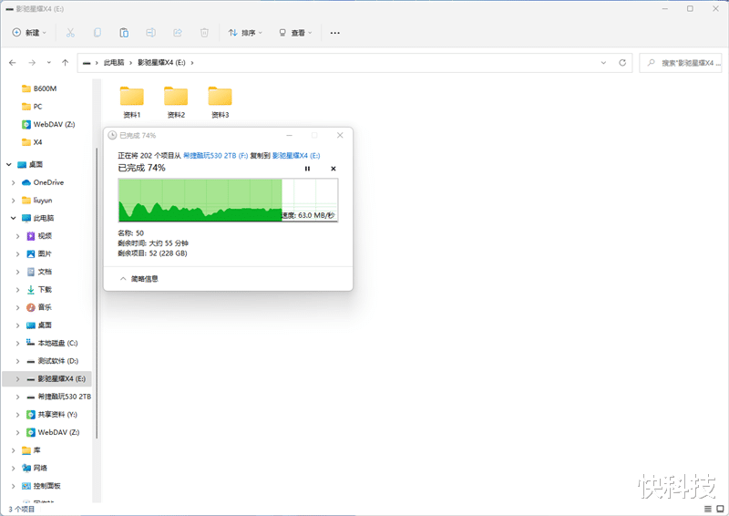Viewport: 729px width, 516px height.
Task: Select liuyun folder in navigation pane
Action: point(37,200)
